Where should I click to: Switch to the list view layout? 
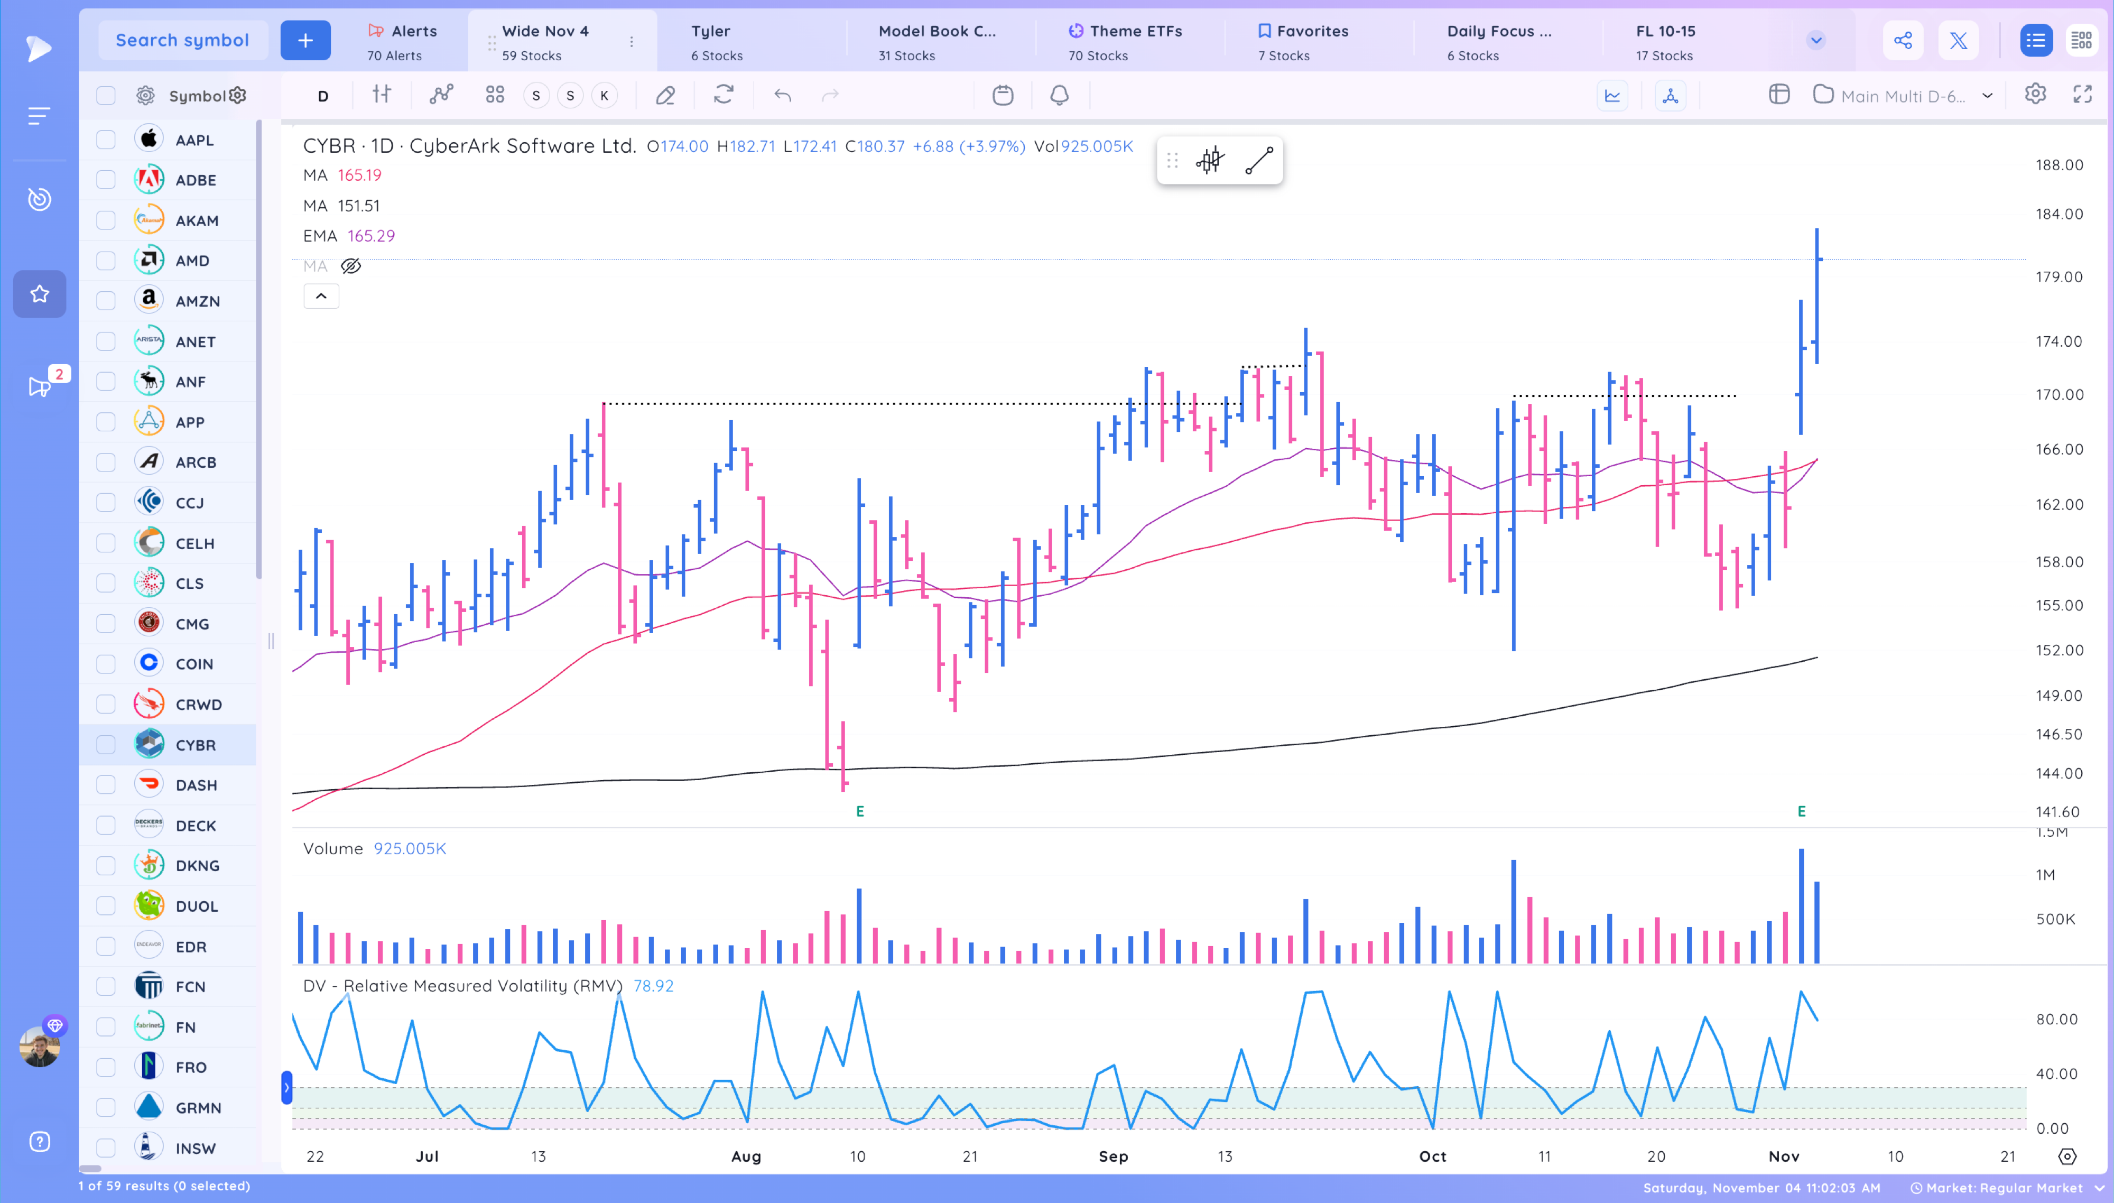(2036, 41)
